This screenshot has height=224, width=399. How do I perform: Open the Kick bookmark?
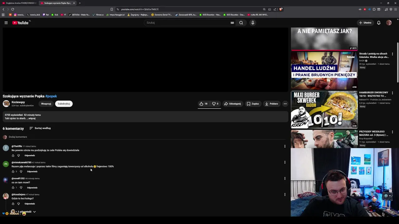point(55,15)
